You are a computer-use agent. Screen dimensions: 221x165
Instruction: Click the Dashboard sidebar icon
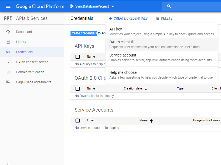[8, 32]
